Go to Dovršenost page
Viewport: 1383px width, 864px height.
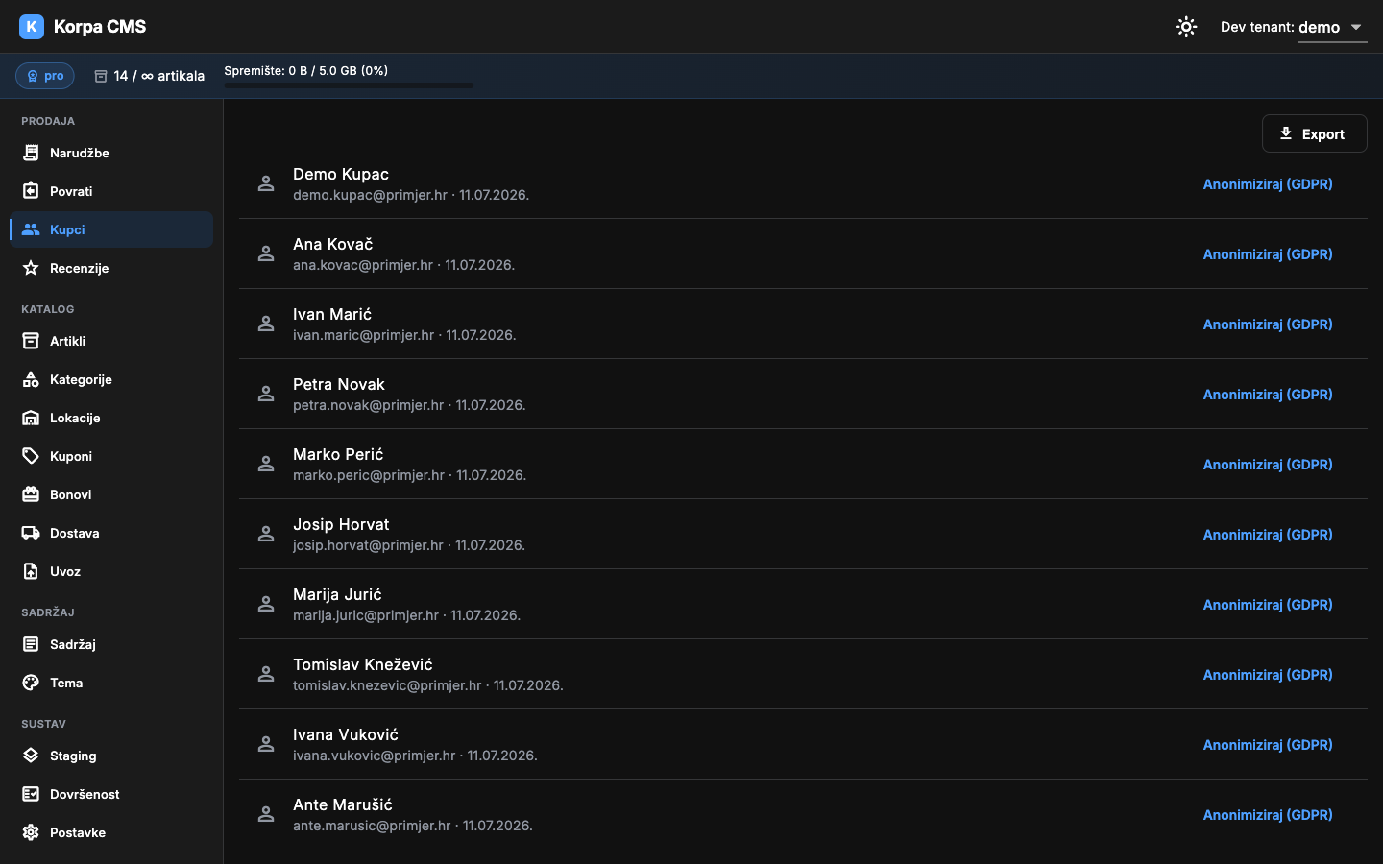point(111,794)
